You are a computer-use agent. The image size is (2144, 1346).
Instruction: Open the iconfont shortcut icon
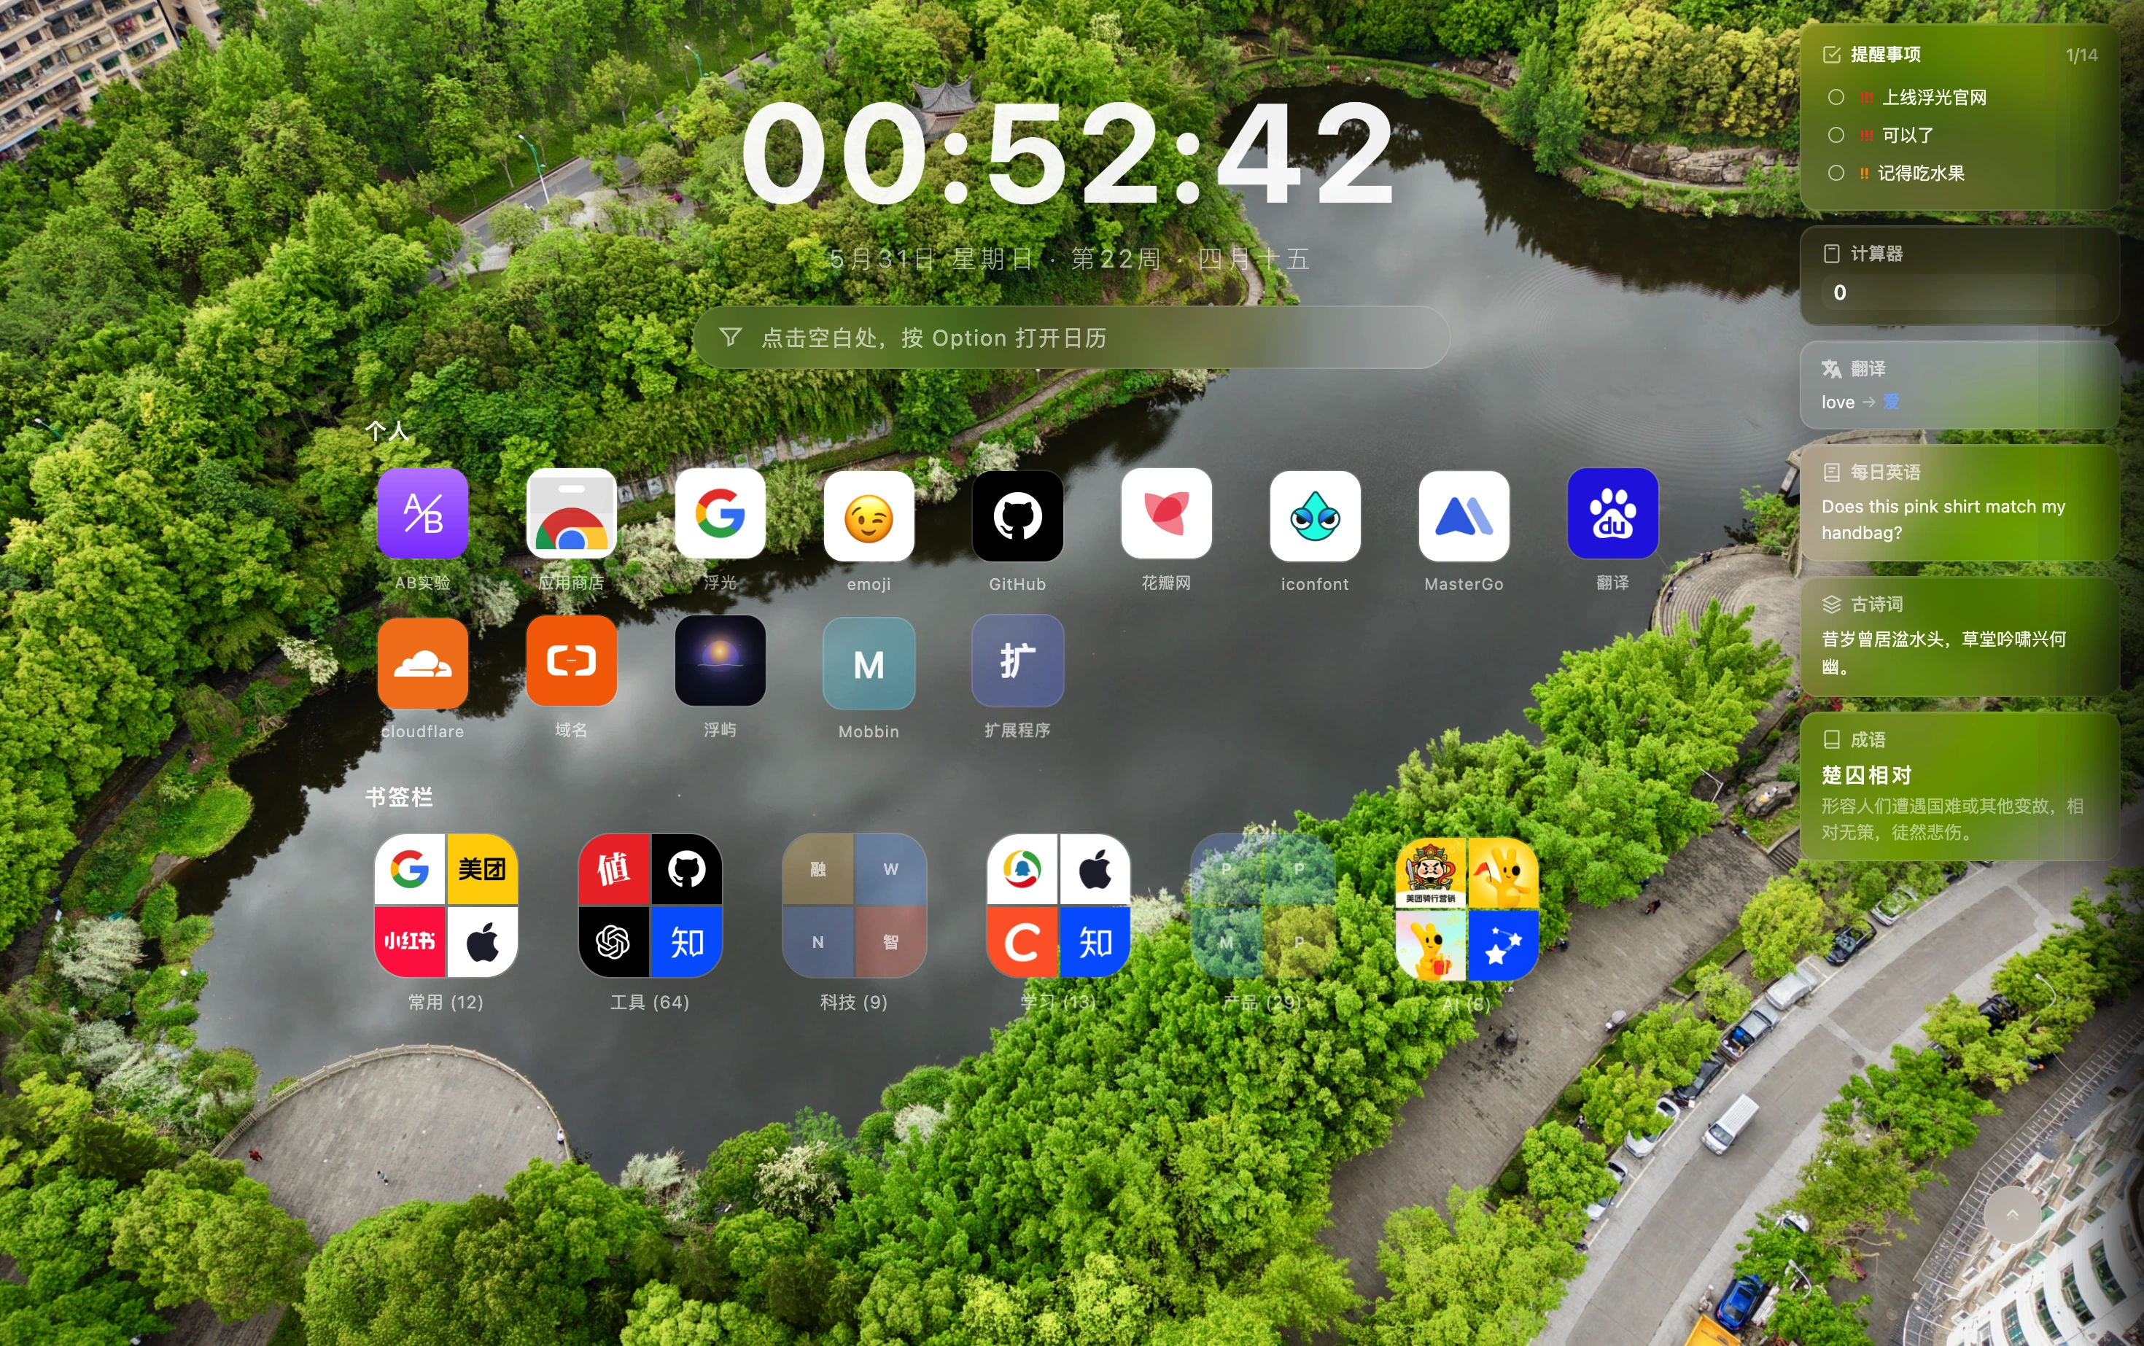tap(1315, 516)
